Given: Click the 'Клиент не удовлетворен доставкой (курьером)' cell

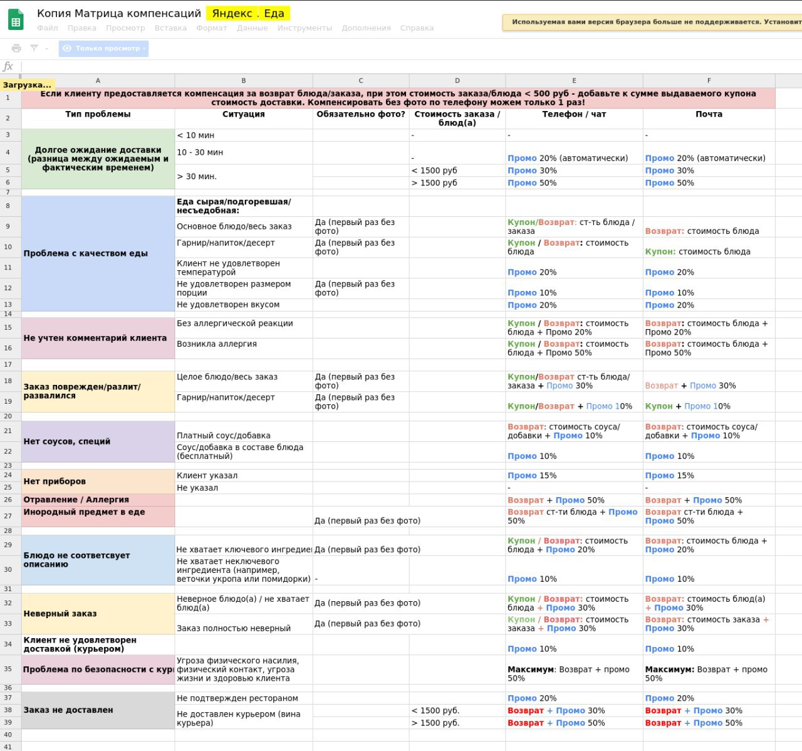Looking at the screenshot, I should click(x=98, y=644).
